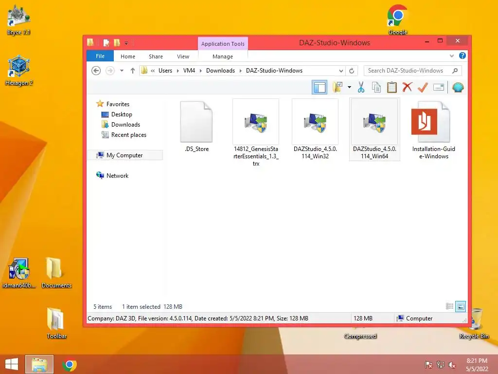This screenshot has width=498, height=374.
Task: Open the File ribbon tab
Action: click(100, 56)
